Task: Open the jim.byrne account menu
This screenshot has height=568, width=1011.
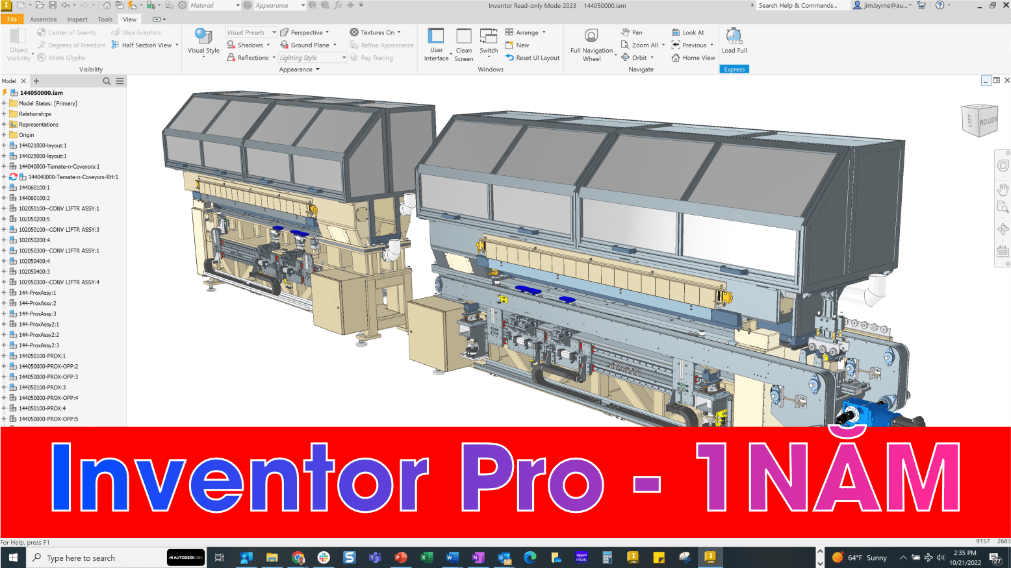Action: click(883, 5)
